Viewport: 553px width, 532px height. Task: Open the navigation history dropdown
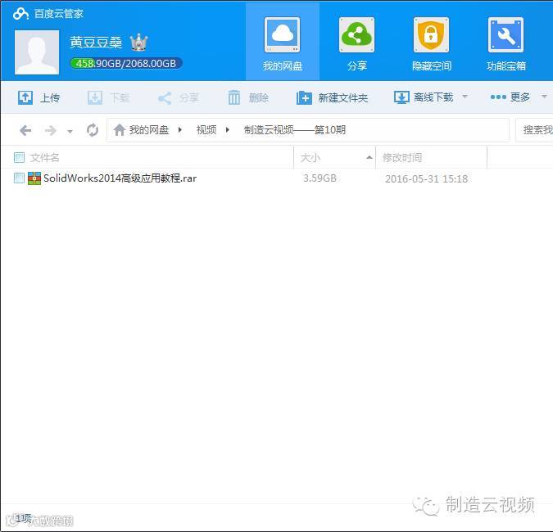pyautogui.click(x=70, y=132)
